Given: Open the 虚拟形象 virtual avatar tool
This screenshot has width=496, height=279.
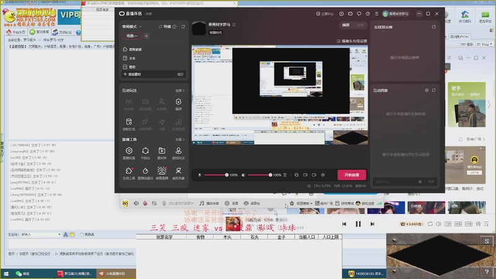Looking at the screenshot, I should tap(179, 174).
